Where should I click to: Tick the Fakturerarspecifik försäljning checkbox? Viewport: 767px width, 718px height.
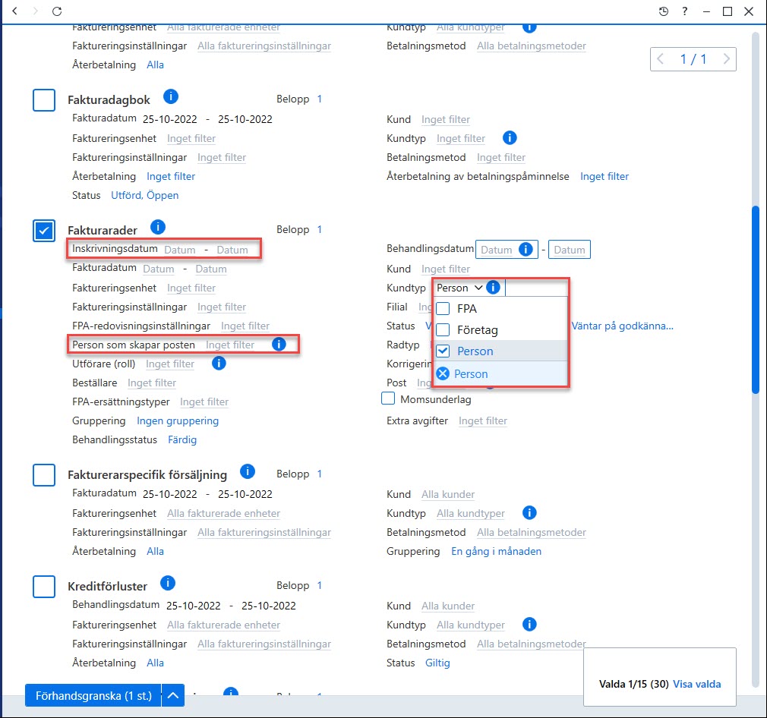tap(44, 475)
